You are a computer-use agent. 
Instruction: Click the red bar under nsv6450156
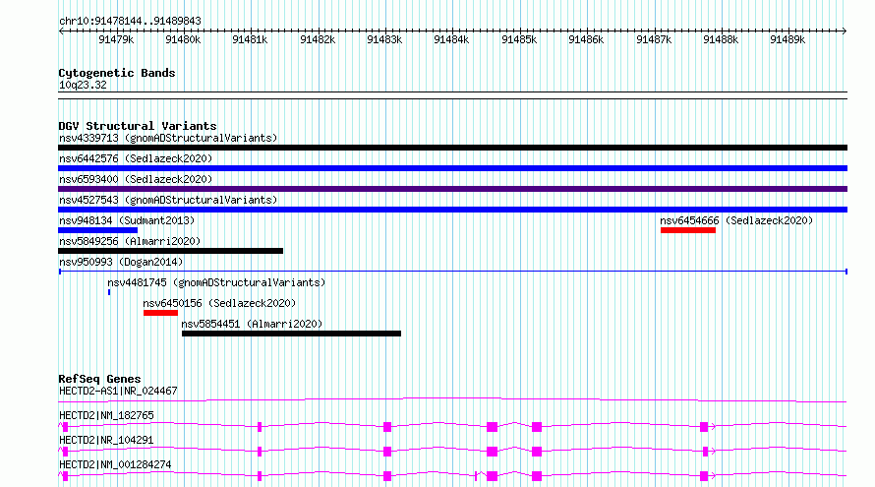point(160,313)
